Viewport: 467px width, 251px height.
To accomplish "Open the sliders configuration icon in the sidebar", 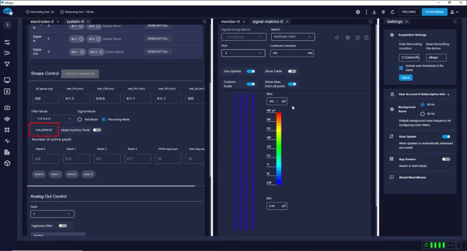I will 7,42.
